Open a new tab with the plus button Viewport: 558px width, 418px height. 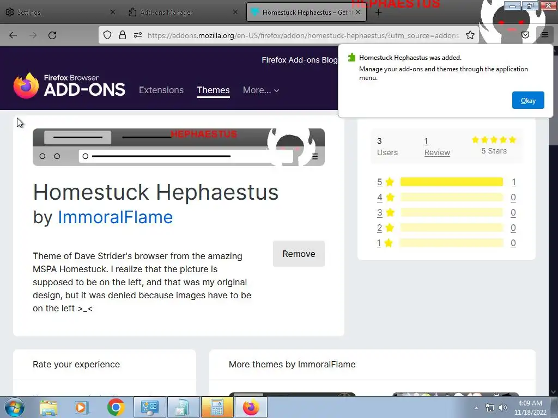pos(378,13)
